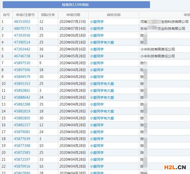Open registration number 45881157
Image resolution: width=190 pixels, height=174 pixels.
[22, 125]
